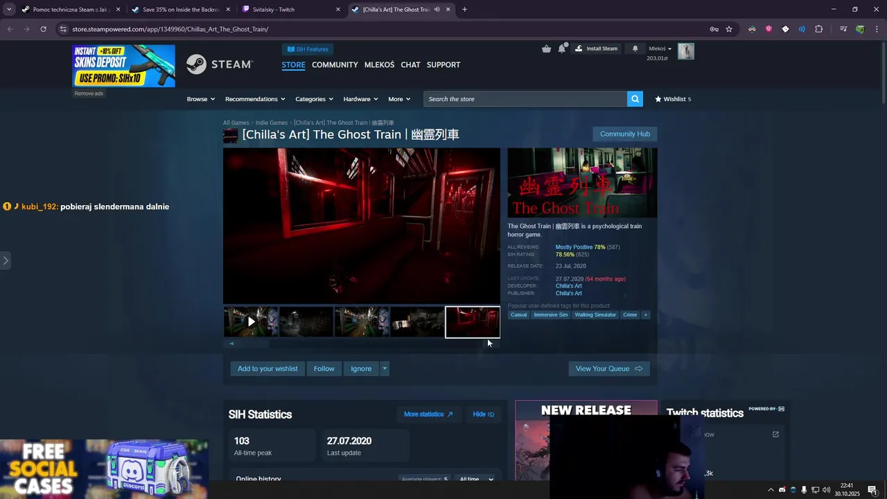Open a new browser tab
The width and height of the screenshot is (887, 499).
click(464, 10)
